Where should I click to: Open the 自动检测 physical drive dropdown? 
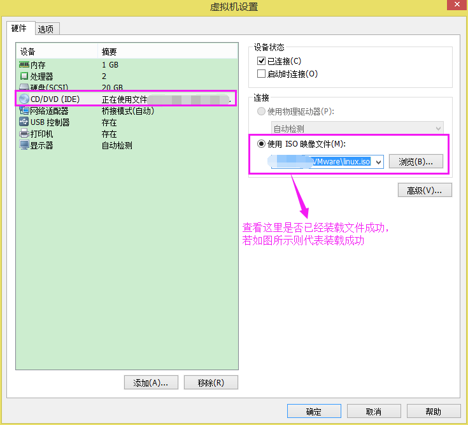[357, 129]
